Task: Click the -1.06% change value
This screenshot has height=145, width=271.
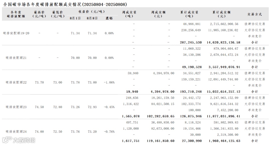Action: tap(109, 82)
